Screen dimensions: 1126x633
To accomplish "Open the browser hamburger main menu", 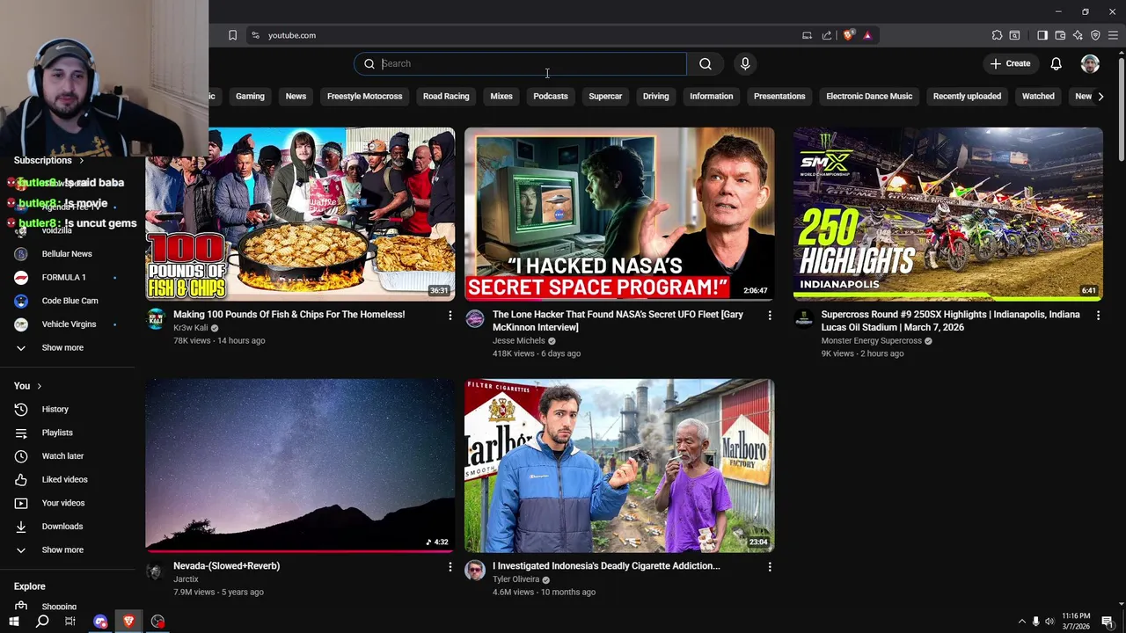I will click(x=1113, y=35).
